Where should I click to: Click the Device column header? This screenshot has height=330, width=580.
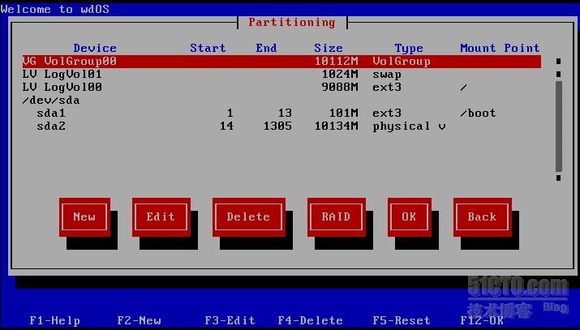click(95, 48)
